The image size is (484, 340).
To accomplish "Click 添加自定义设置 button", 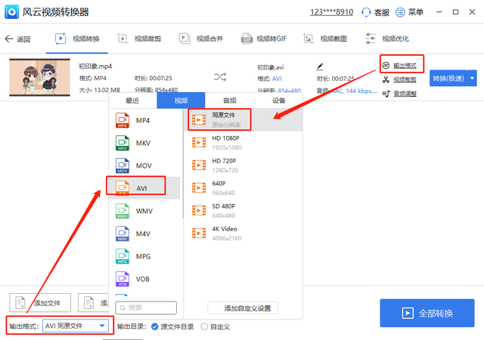I will click(243, 308).
